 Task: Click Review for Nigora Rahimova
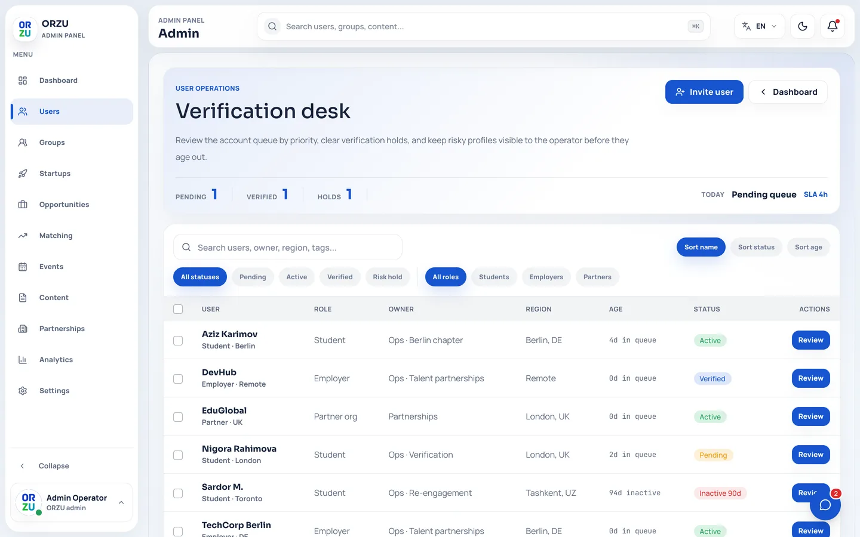pyautogui.click(x=810, y=455)
